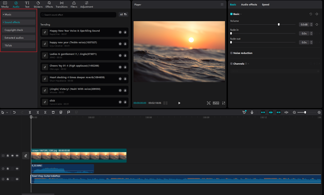The image size is (324, 195).
Task: Download Happy New Year Voice & Sparkling Sound
Action: tap(125, 32)
